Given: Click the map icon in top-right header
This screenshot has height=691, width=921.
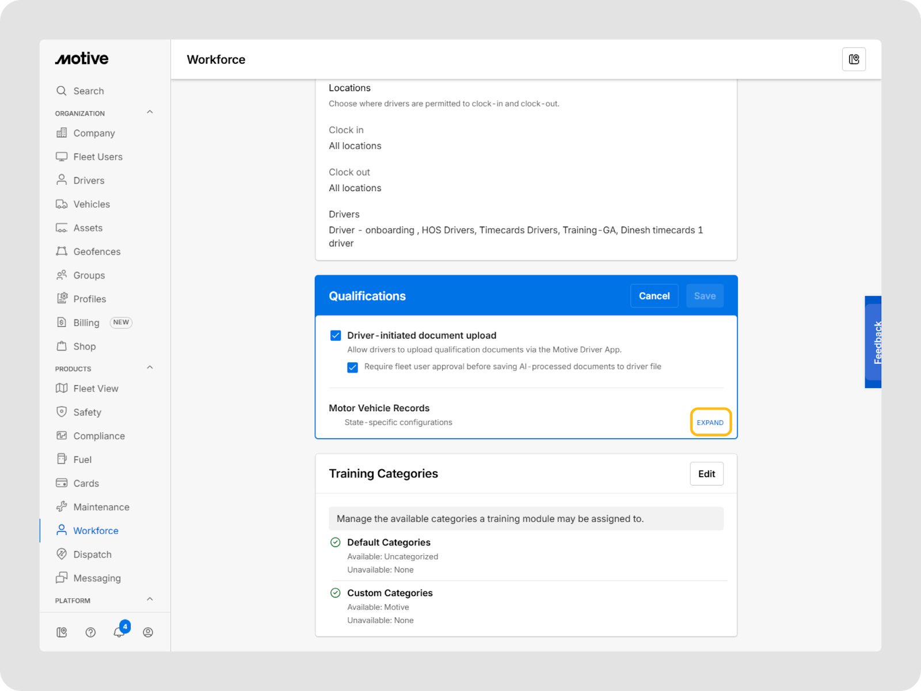Looking at the screenshot, I should pyautogui.click(x=854, y=59).
